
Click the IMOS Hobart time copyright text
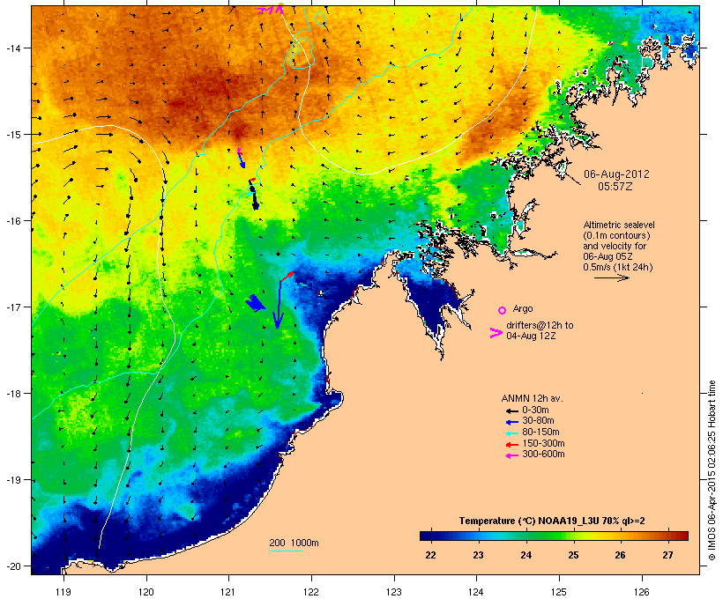[712, 470]
